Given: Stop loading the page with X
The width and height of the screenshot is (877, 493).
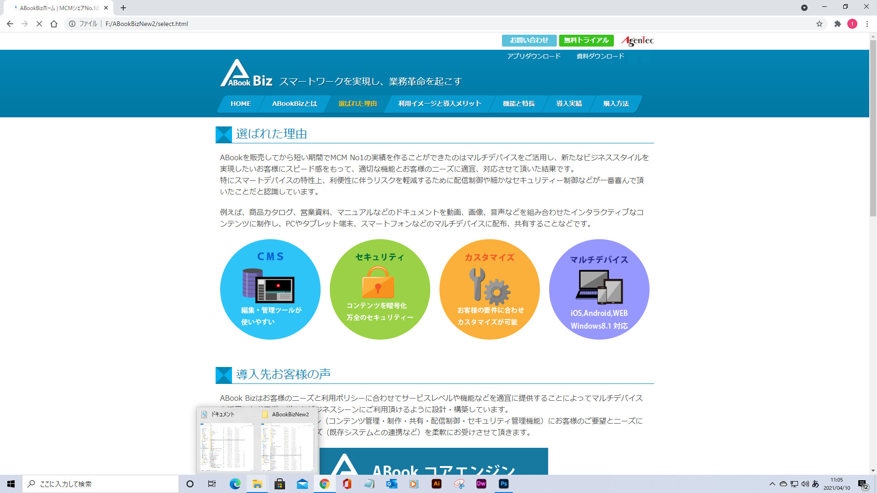Looking at the screenshot, I should (x=39, y=24).
